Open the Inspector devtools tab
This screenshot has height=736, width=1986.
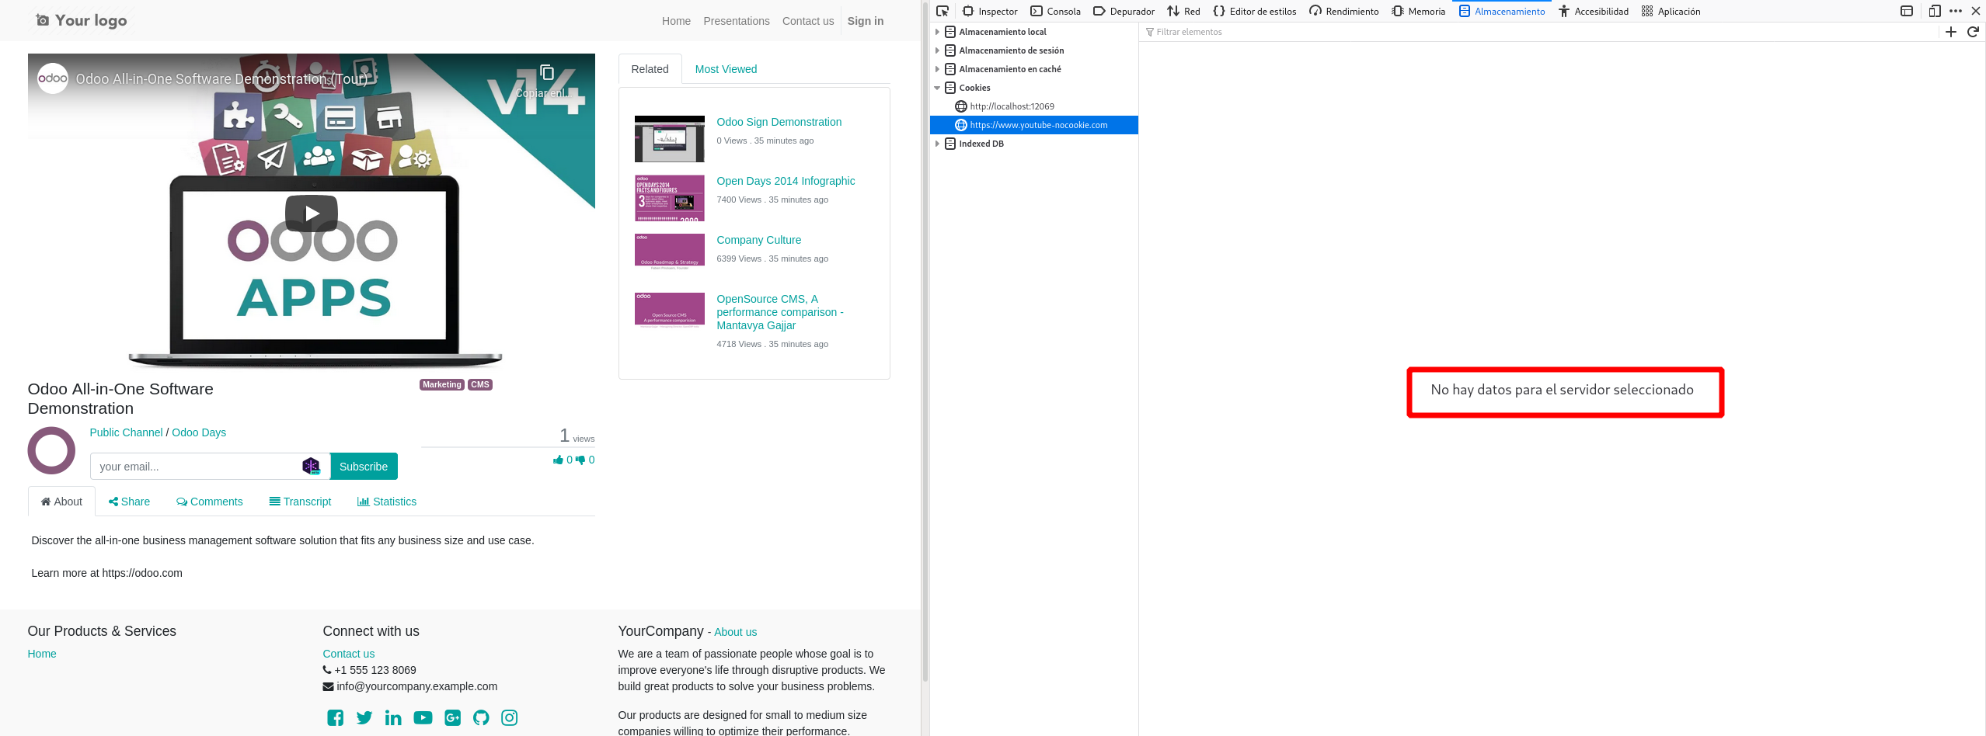[x=990, y=11]
